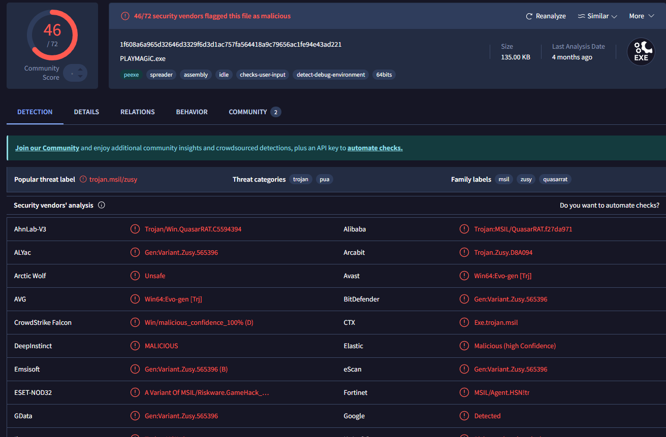Click the EXE file type icon
Screen dimensions: 666x437
[641, 52]
